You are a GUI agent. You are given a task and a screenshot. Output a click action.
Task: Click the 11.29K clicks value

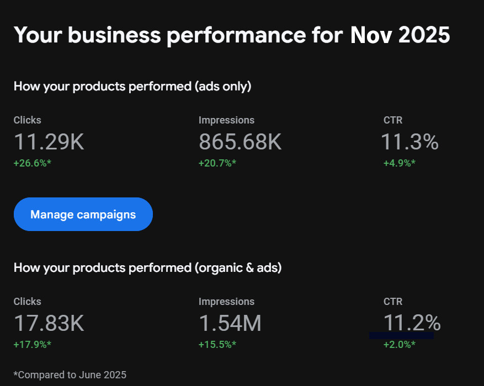(49, 142)
